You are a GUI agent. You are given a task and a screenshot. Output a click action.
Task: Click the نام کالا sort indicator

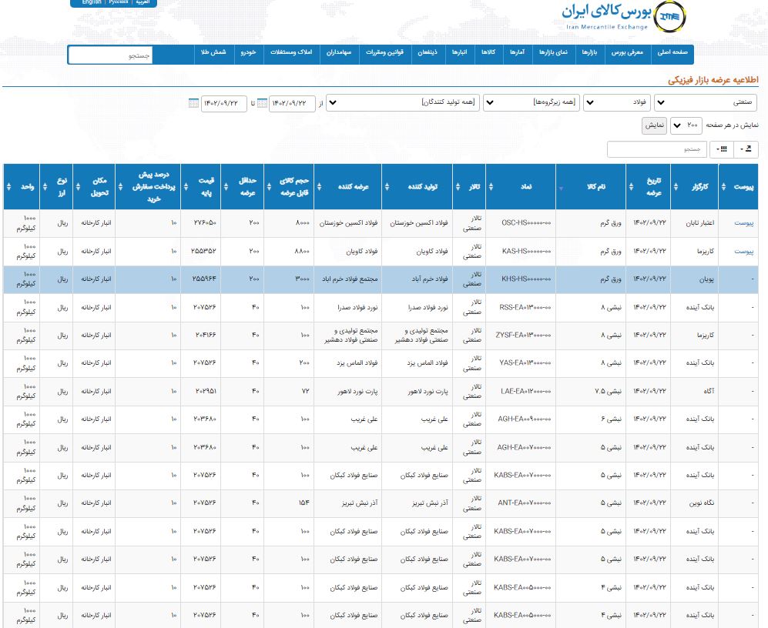tap(562, 189)
